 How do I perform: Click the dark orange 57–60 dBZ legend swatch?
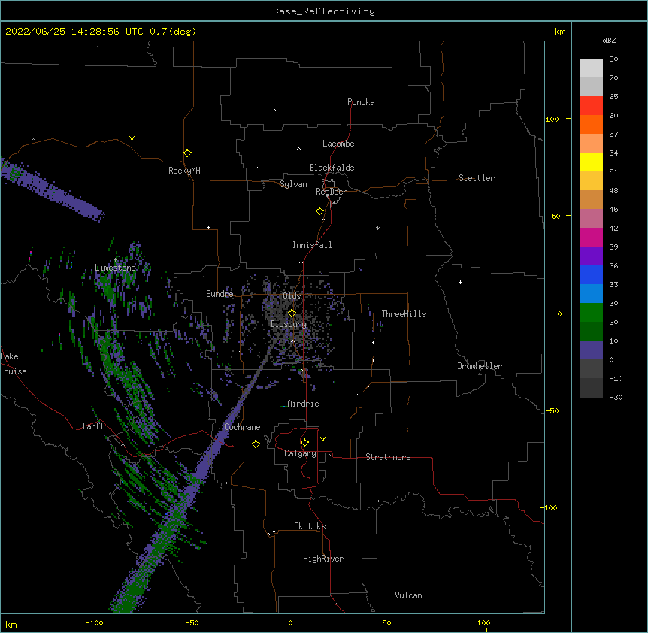pyautogui.click(x=591, y=124)
